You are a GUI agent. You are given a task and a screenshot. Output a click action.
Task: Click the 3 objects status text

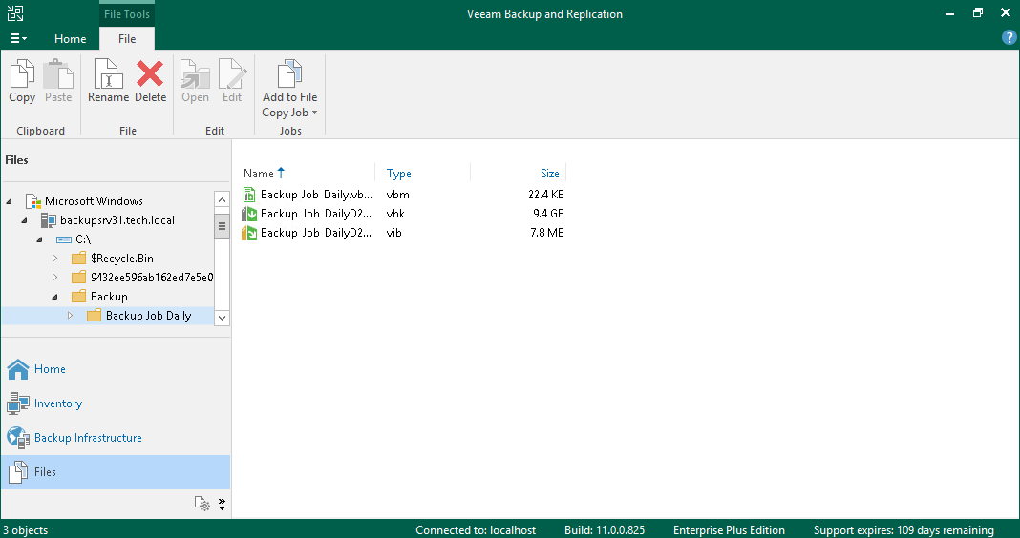pyautogui.click(x=26, y=530)
